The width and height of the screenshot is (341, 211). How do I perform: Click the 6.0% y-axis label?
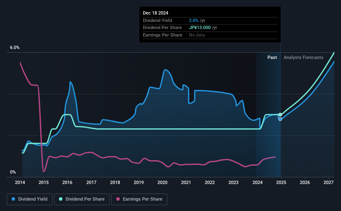[15, 48]
